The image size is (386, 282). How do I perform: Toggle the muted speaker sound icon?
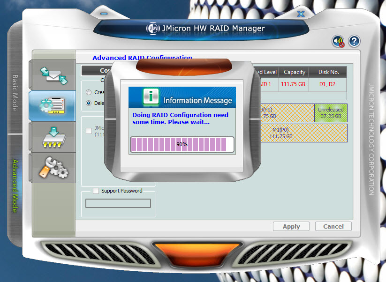tap(338, 41)
